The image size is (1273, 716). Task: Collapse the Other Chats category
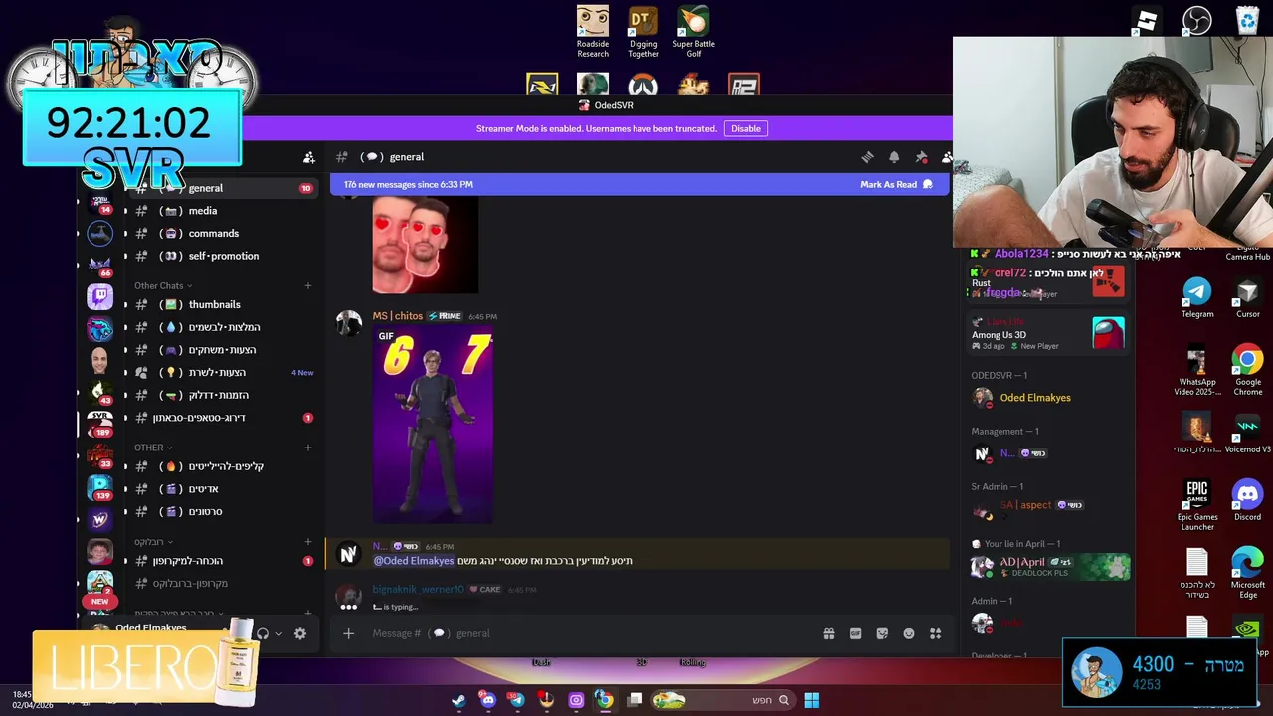pyautogui.click(x=164, y=286)
